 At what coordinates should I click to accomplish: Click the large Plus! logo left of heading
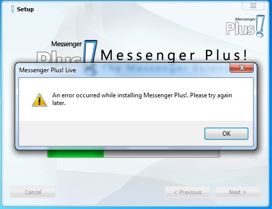[67, 52]
